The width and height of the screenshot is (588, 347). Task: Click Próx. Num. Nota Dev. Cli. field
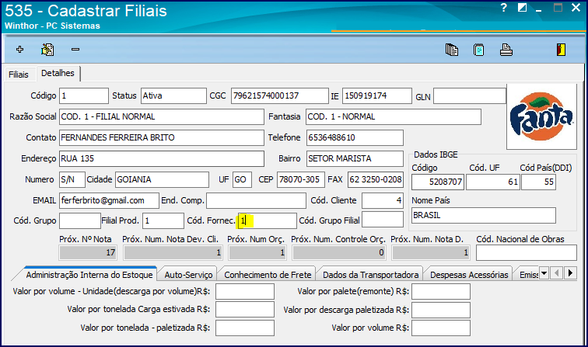(x=173, y=252)
